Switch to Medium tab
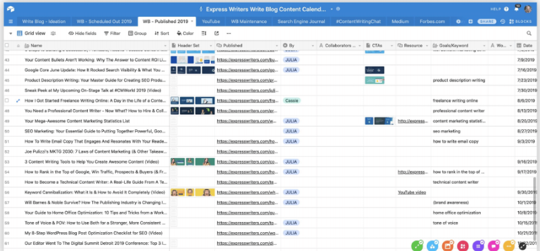 (400, 22)
